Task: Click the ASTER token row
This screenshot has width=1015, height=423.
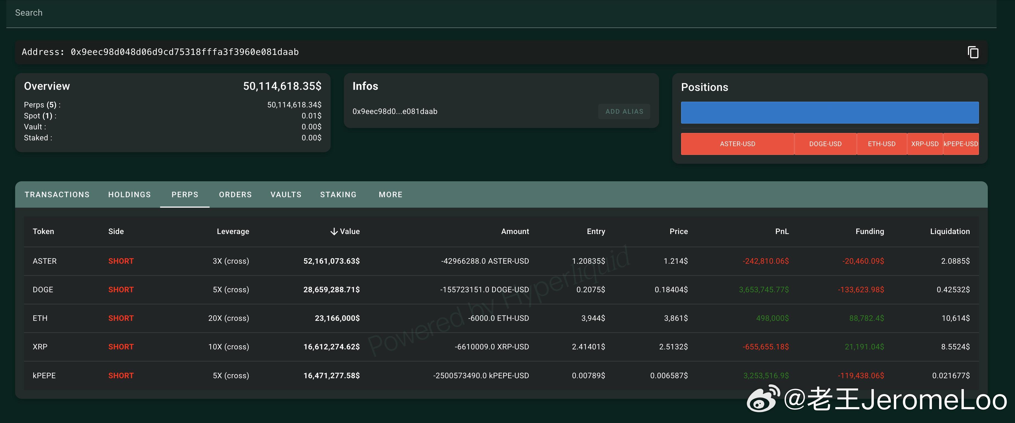Action: point(45,261)
